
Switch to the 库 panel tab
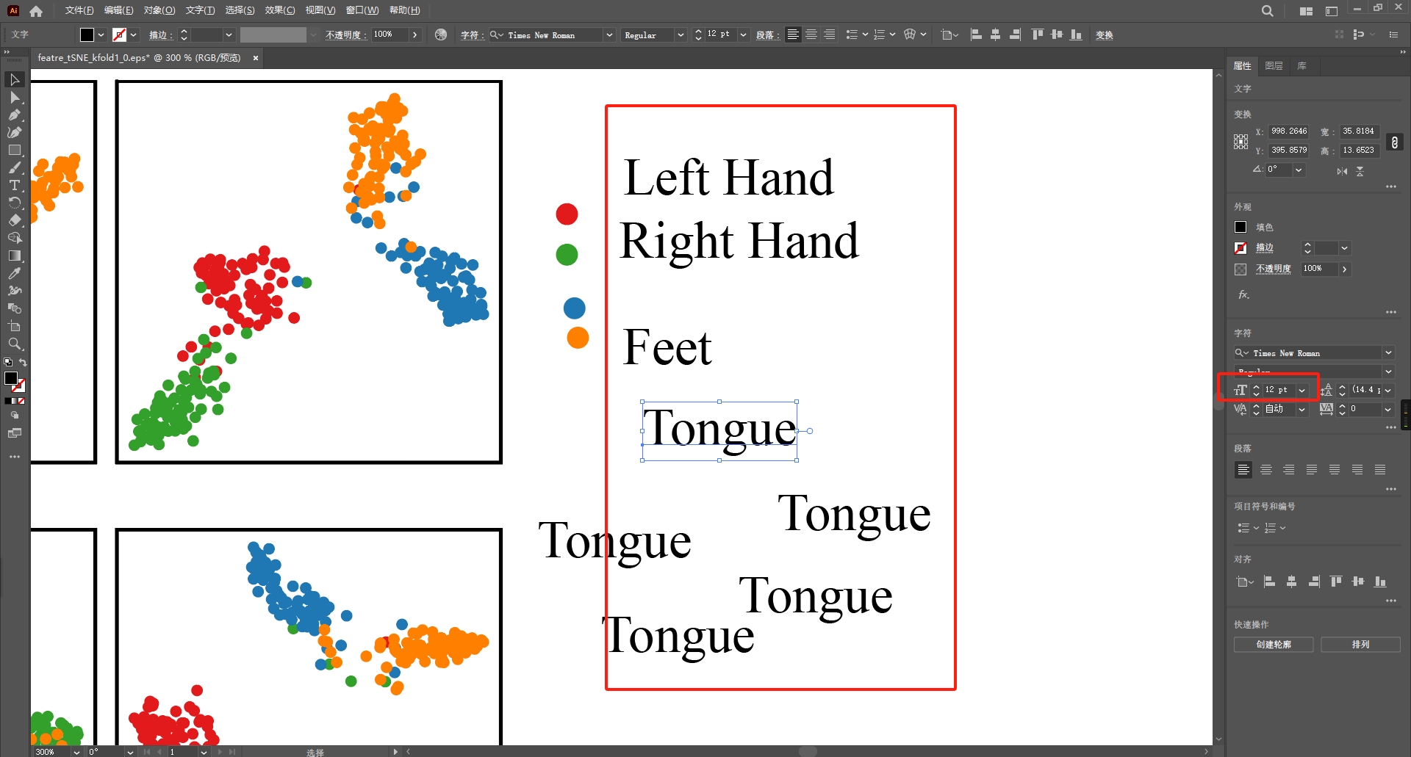[x=1302, y=66]
